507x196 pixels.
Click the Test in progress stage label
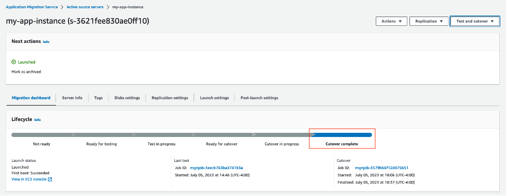tap(161, 144)
